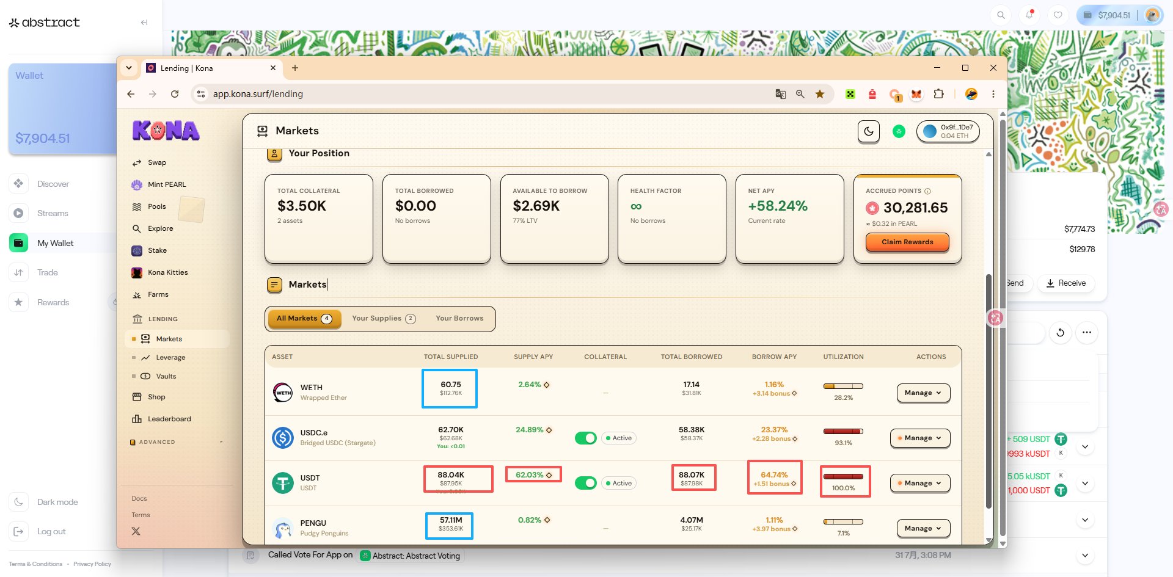Viewport: 1173px width, 577px height.
Task: Click the zoom magnifier icon in address bar
Action: 800,94
